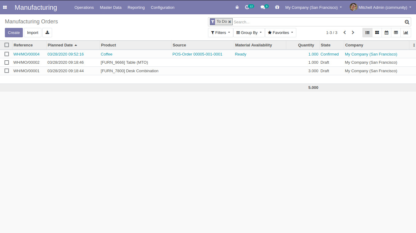Click the funnel icon in To Do facet

click(x=213, y=22)
